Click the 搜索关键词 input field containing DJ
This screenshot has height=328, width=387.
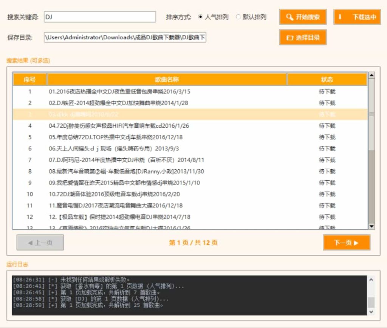point(100,17)
